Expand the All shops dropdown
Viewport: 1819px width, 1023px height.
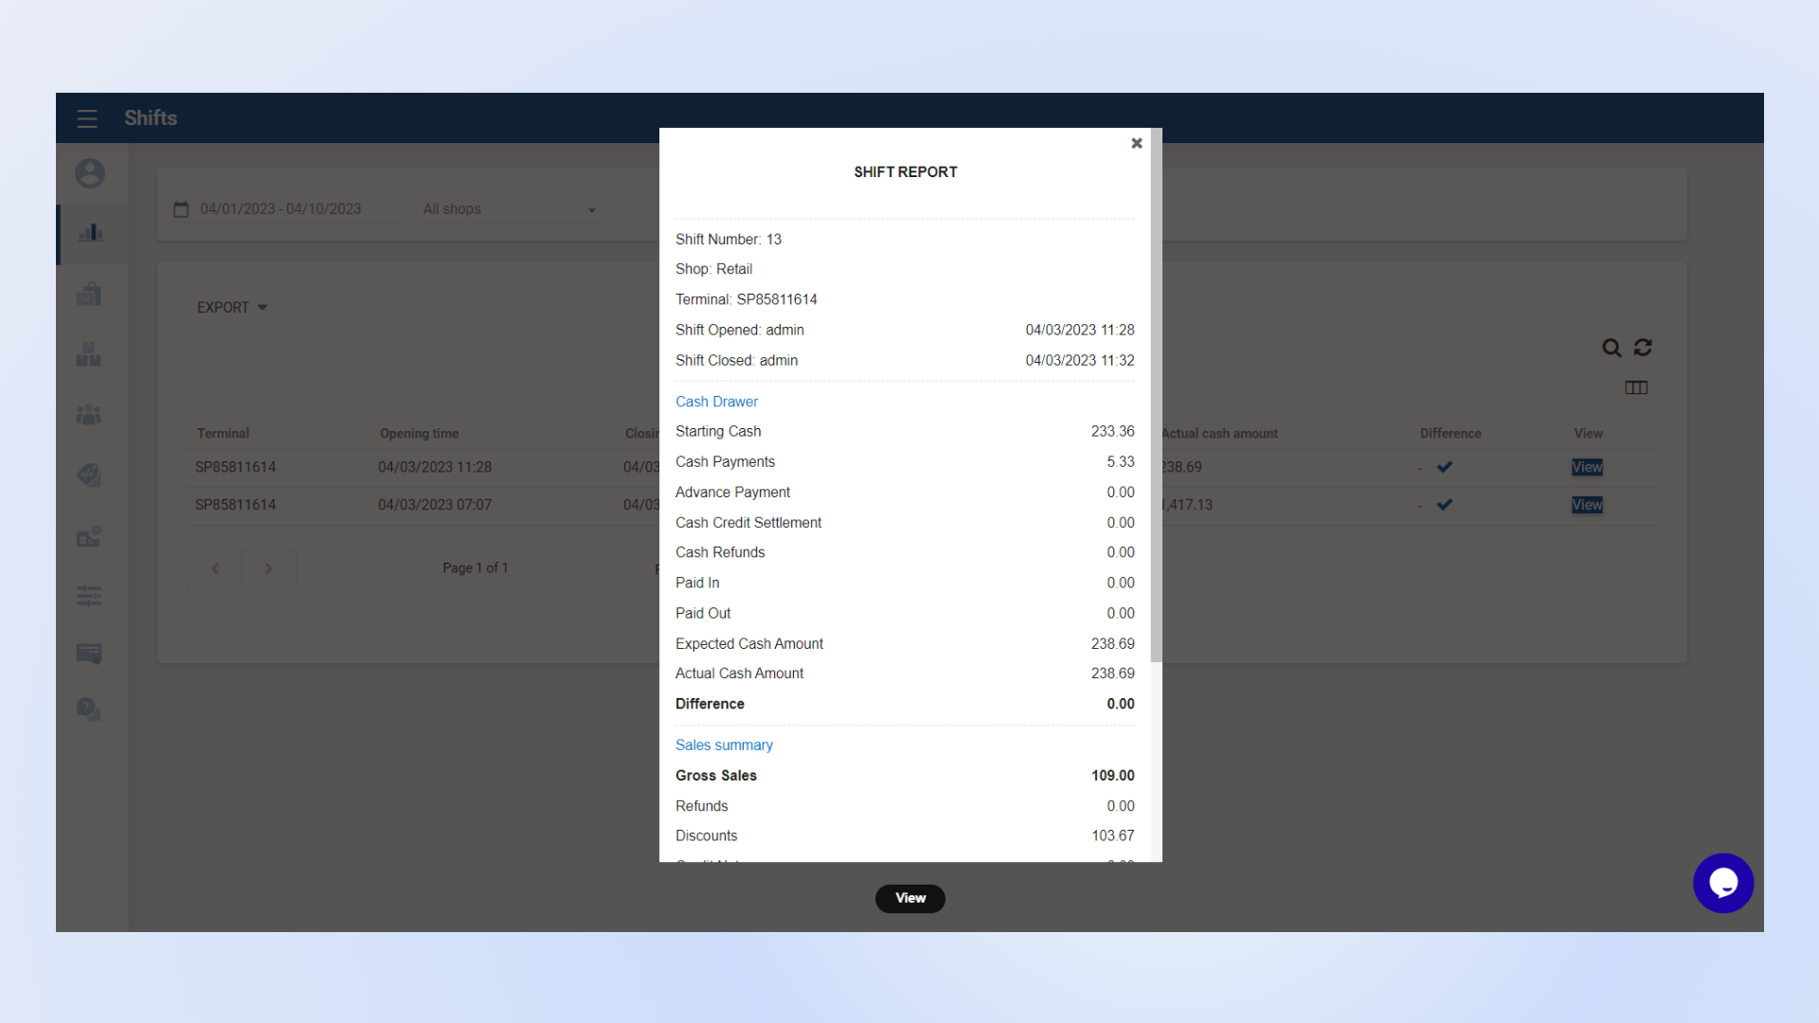509,209
